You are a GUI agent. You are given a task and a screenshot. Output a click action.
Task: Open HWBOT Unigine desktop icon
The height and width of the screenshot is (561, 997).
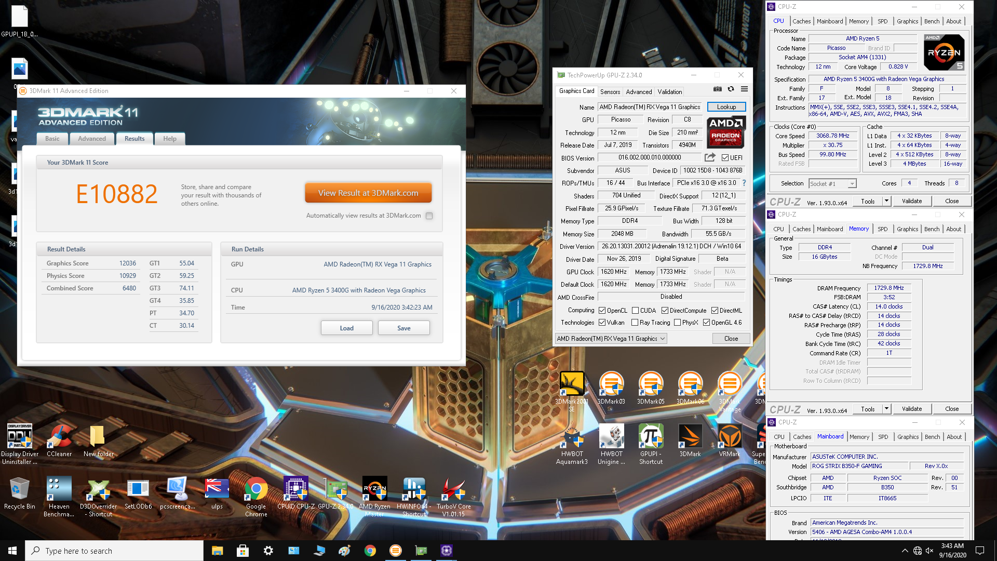pos(611,444)
